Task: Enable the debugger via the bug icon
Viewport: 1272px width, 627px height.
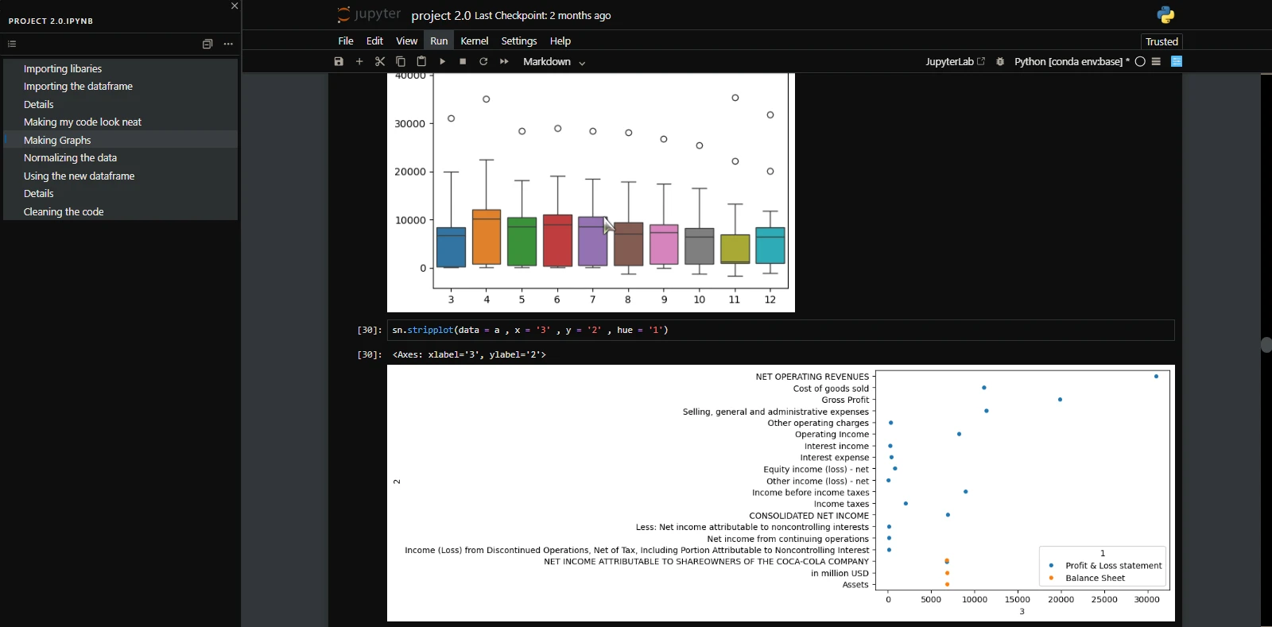Action: pyautogui.click(x=1000, y=62)
